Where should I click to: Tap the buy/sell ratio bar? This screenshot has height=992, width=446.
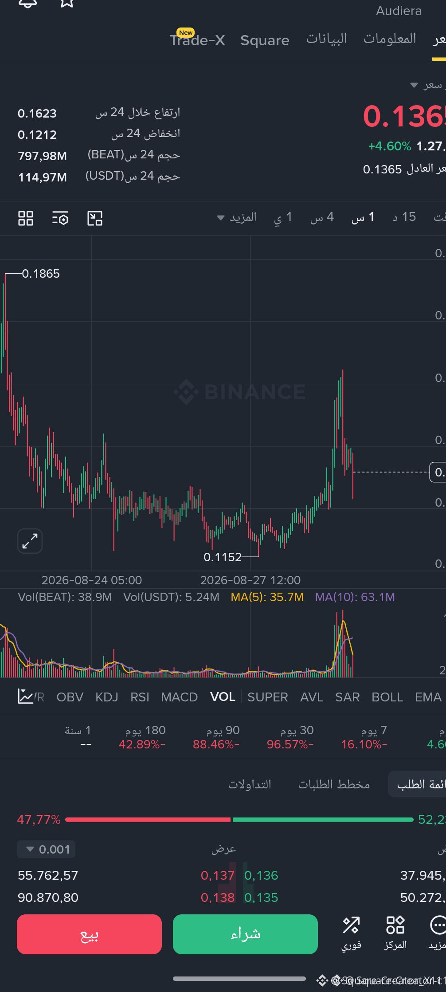239,819
